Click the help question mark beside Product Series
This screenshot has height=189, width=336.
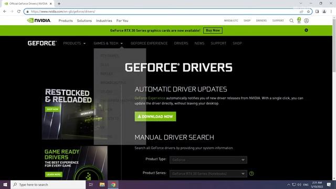click(251, 174)
